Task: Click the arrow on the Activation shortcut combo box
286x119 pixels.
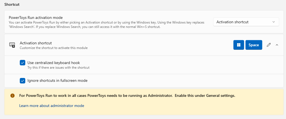Action: point(273,22)
